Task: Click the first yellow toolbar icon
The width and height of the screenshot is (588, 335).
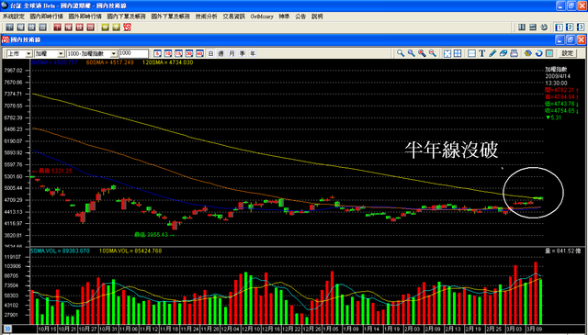Action: click(105, 28)
